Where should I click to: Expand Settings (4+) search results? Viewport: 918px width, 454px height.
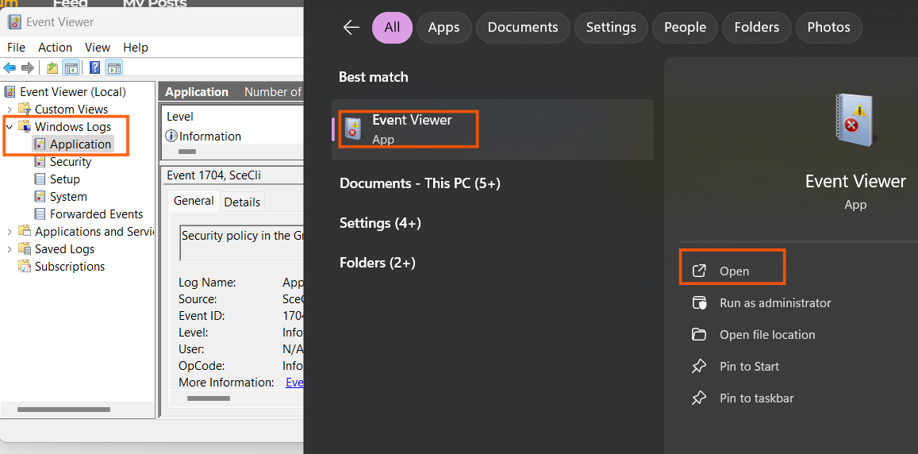pyautogui.click(x=380, y=223)
